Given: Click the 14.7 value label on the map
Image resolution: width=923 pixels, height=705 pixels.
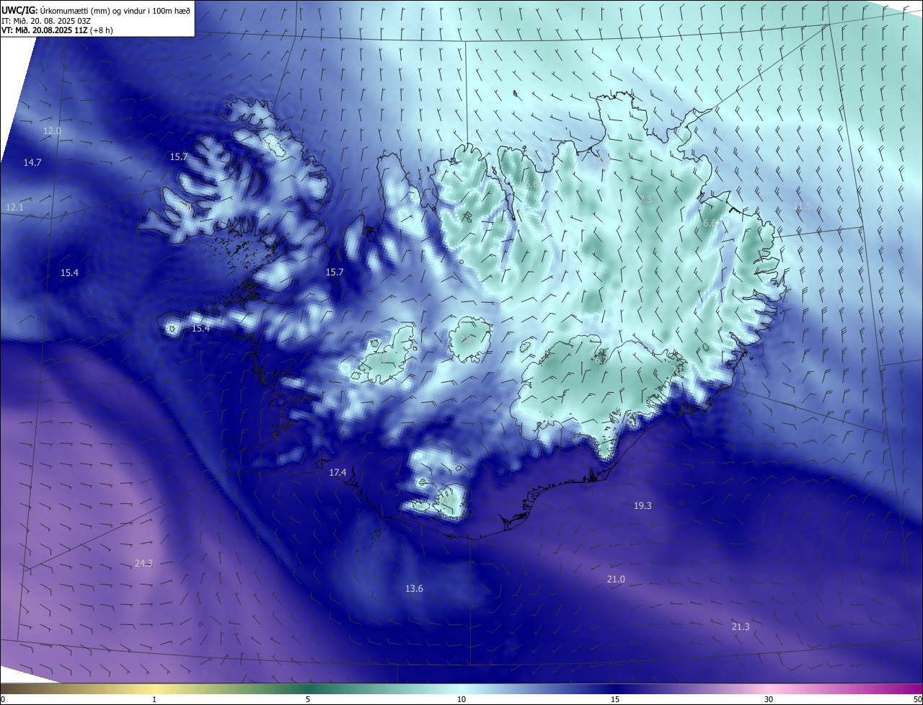Looking at the screenshot, I should click(x=32, y=162).
